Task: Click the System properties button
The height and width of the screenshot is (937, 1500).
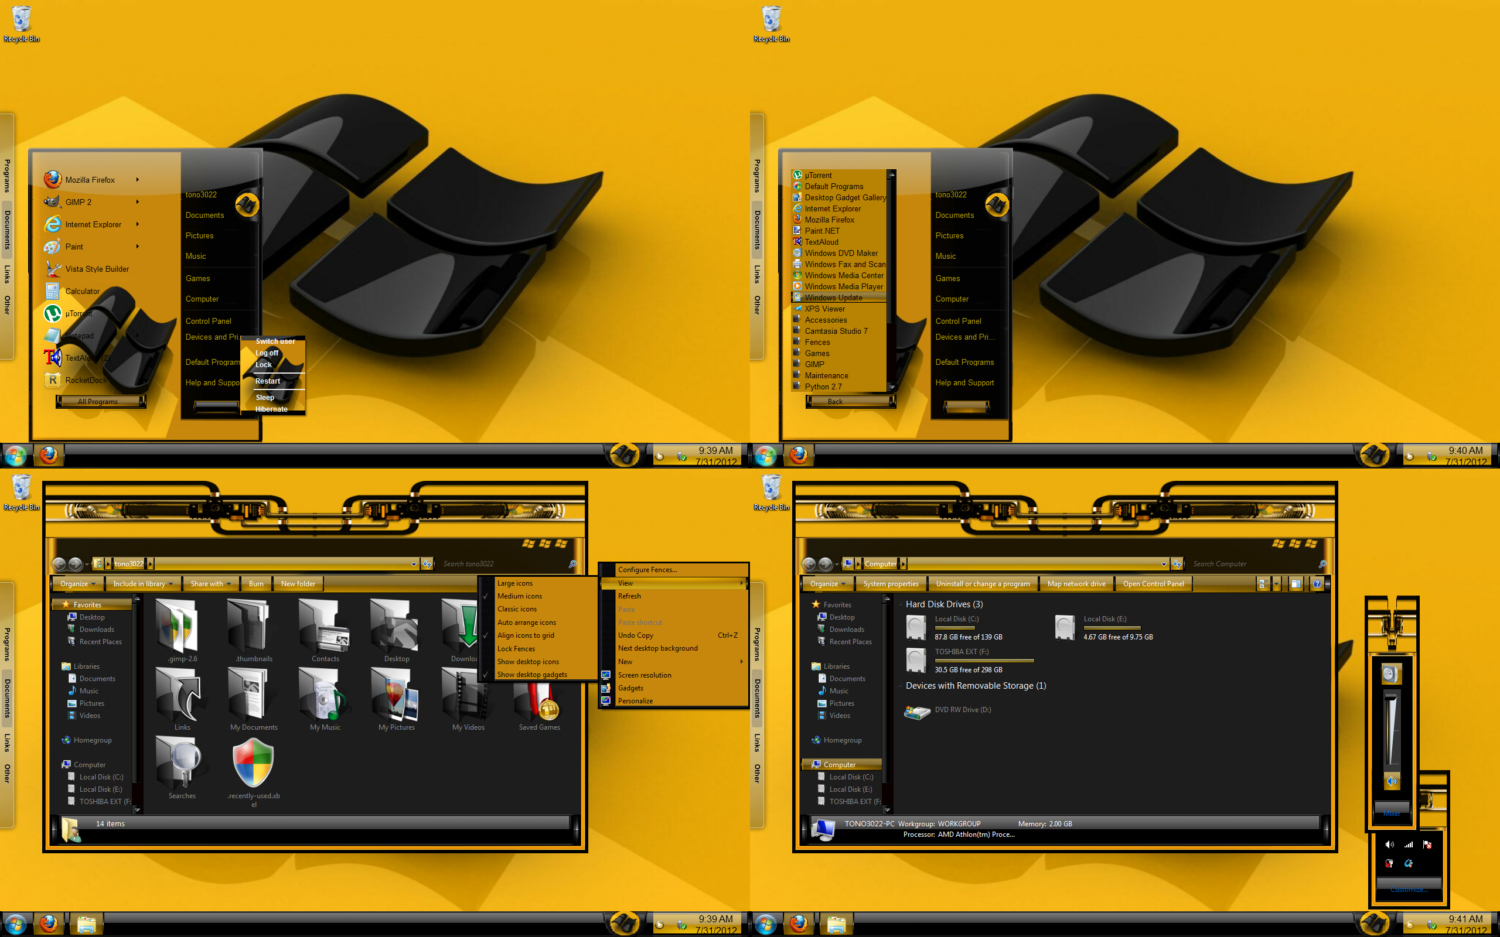Action: pyautogui.click(x=891, y=584)
